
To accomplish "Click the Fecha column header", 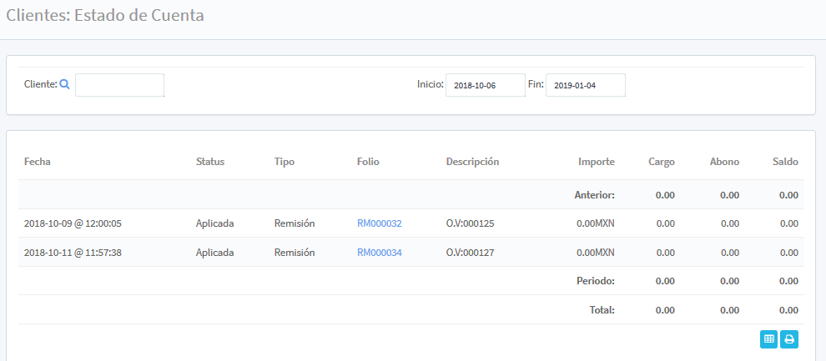I will (38, 162).
